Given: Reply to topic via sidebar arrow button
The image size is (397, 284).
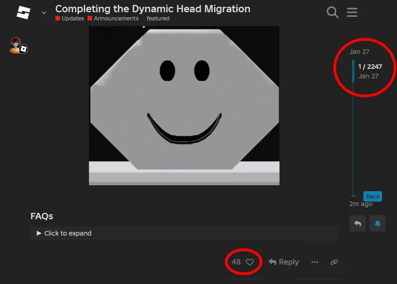Looking at the screenshot, I should pos(357,223).
